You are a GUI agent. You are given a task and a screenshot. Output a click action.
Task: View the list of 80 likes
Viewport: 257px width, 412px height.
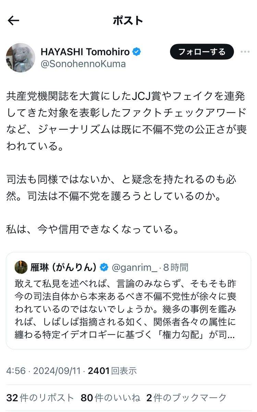(x=110, y=398)
